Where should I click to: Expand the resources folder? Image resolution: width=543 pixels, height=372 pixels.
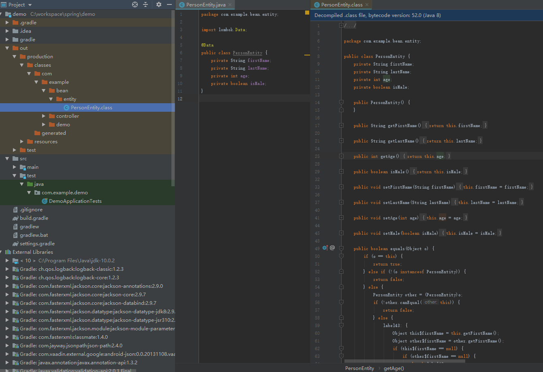pos(22,142)
